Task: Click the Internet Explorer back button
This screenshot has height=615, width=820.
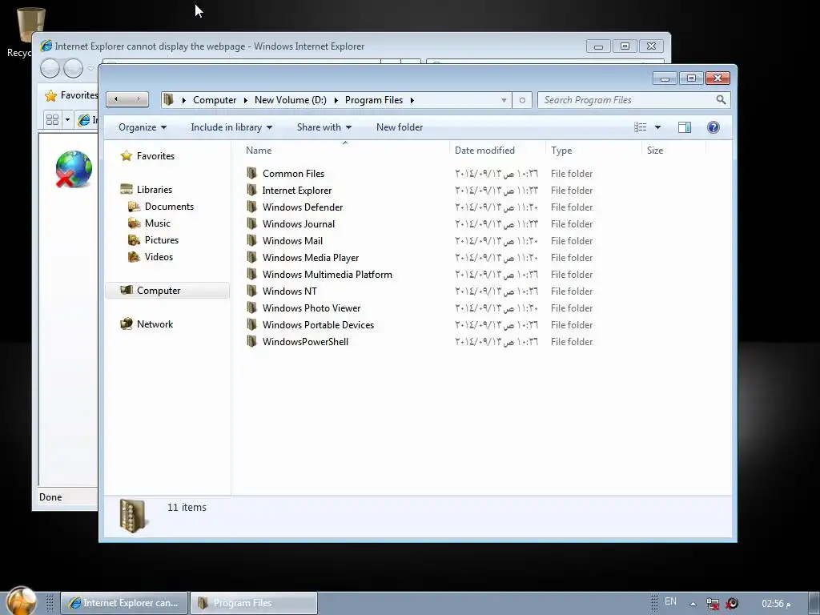Action: pos(50,68)
